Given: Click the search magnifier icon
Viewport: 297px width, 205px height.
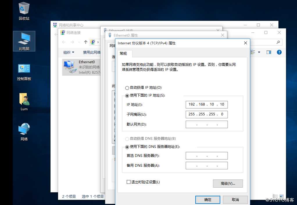Looking at the screenshot, I should coord(278,42).
